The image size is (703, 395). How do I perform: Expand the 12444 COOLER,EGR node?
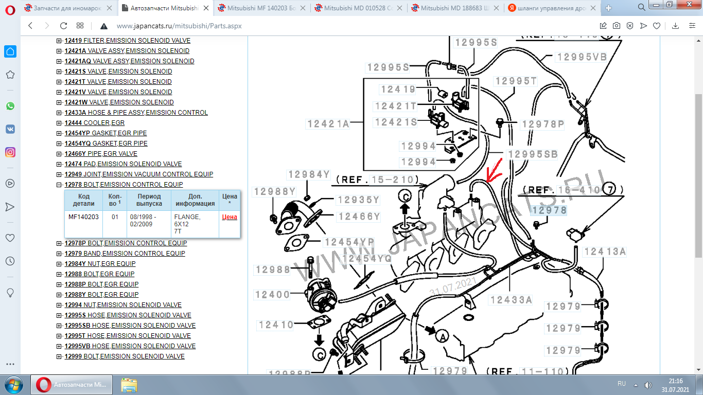click(x=59, y=123)
